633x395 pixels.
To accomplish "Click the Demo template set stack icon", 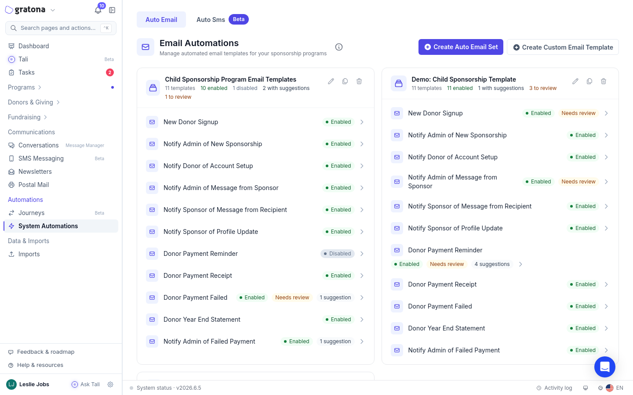I will pos(399,83).
